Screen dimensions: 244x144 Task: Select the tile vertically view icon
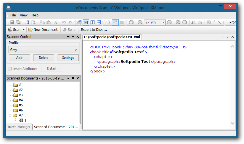point(92,22)
